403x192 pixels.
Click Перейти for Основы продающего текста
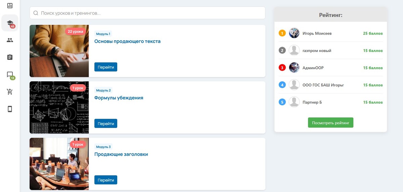coord(106,67)
